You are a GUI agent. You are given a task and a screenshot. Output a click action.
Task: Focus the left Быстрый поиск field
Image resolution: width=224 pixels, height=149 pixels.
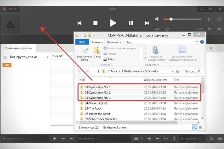(25, 138)
